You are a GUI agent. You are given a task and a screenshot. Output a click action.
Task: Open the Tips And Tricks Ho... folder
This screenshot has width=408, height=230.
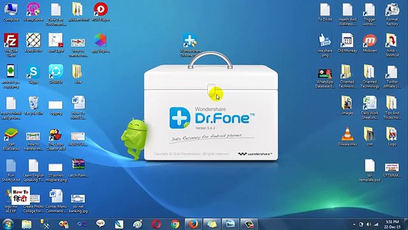392,107
